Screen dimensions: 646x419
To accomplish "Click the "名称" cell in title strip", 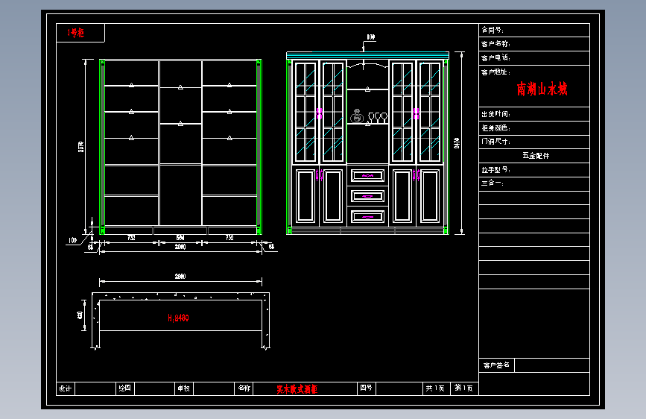I will point(244,388).
